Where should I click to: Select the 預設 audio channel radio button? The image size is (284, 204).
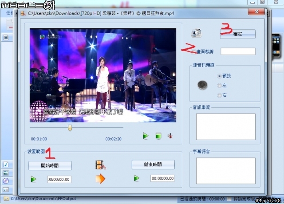pos(219,76)
